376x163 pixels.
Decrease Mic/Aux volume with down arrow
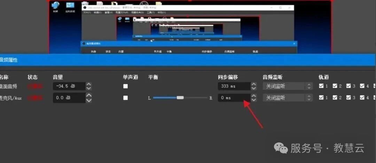click(89, 100)
